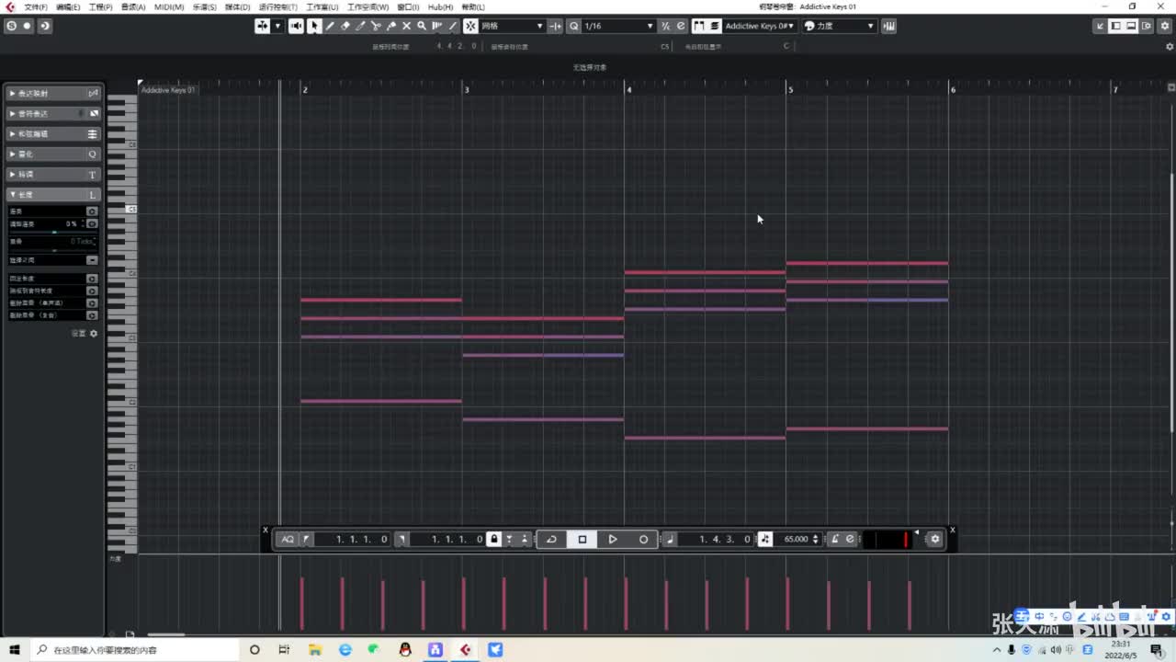Screen dimensions: 1176x662
Task: Toggle Acoustic Feedback speaker icon
Action: coord(296,26)
